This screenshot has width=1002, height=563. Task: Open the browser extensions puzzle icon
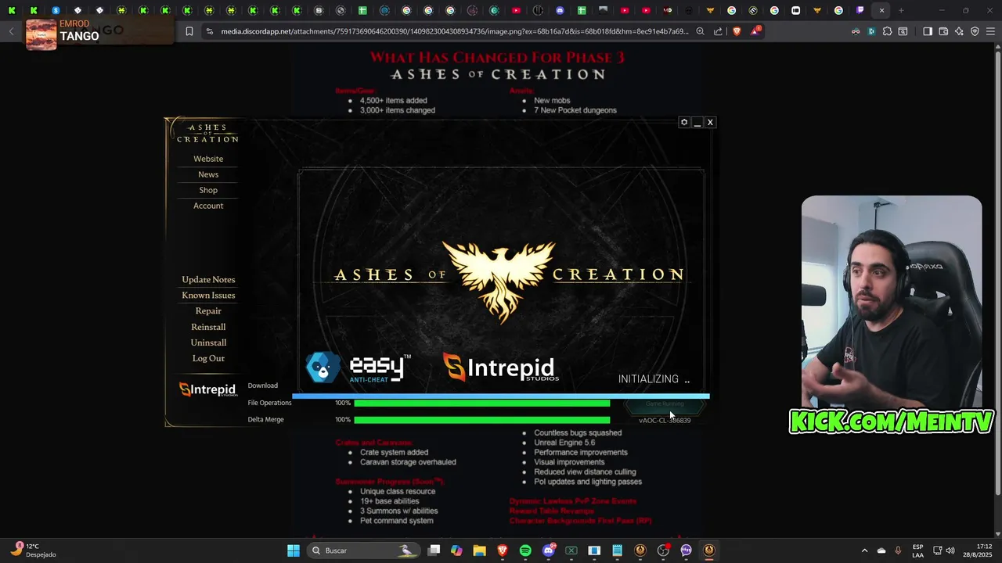(x=887, y=31)
